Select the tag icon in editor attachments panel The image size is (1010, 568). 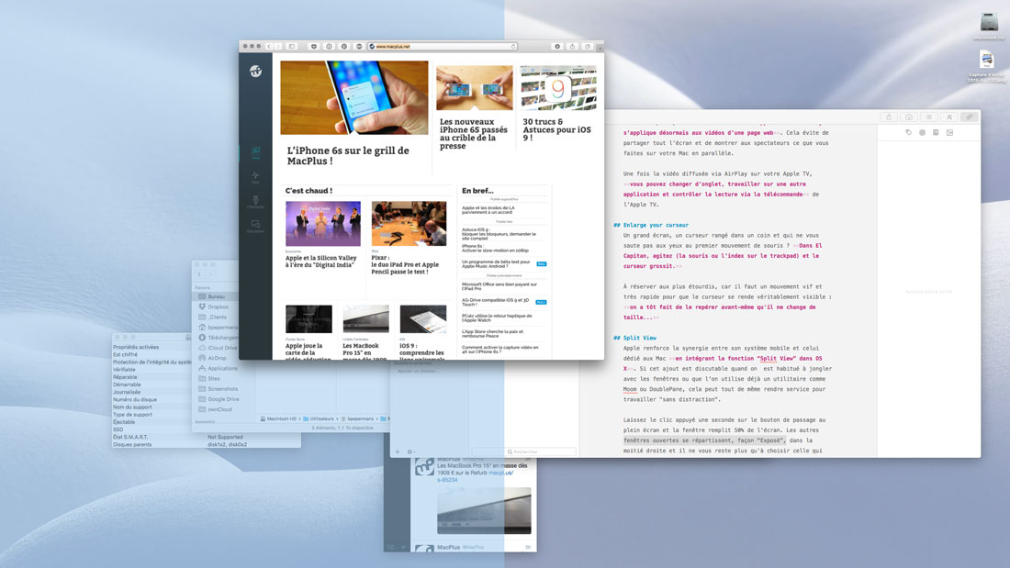pyautogui.click(x=908, y=133)
